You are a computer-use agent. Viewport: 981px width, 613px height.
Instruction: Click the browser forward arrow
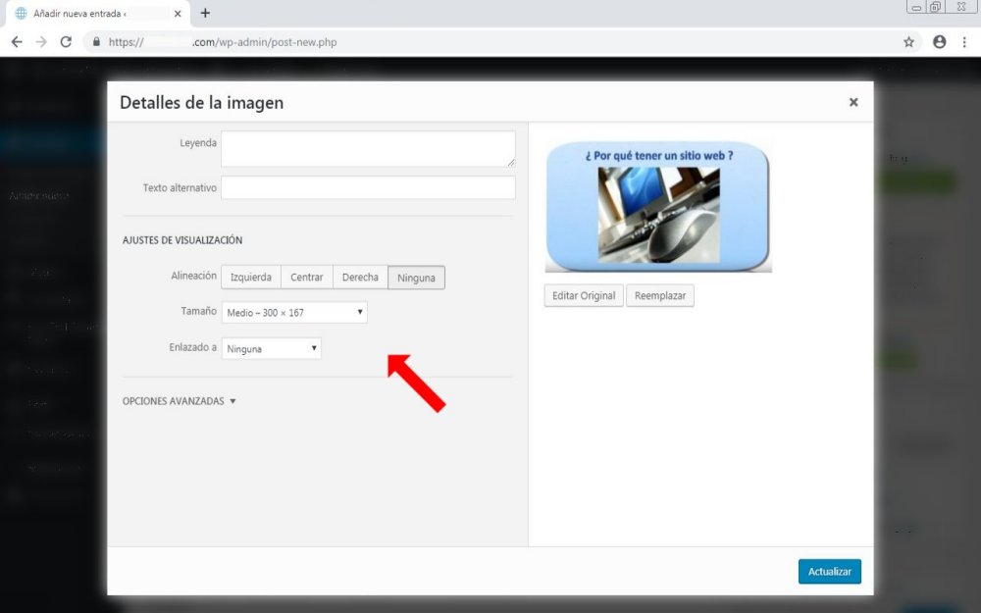point(41,42)
